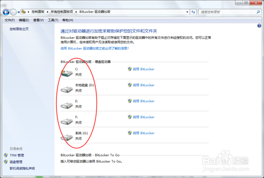Click shield icon beside E: 启用 BitLocker
This screenshot has height=178, width=264.
pyautogui.click(x=130, y=101)
